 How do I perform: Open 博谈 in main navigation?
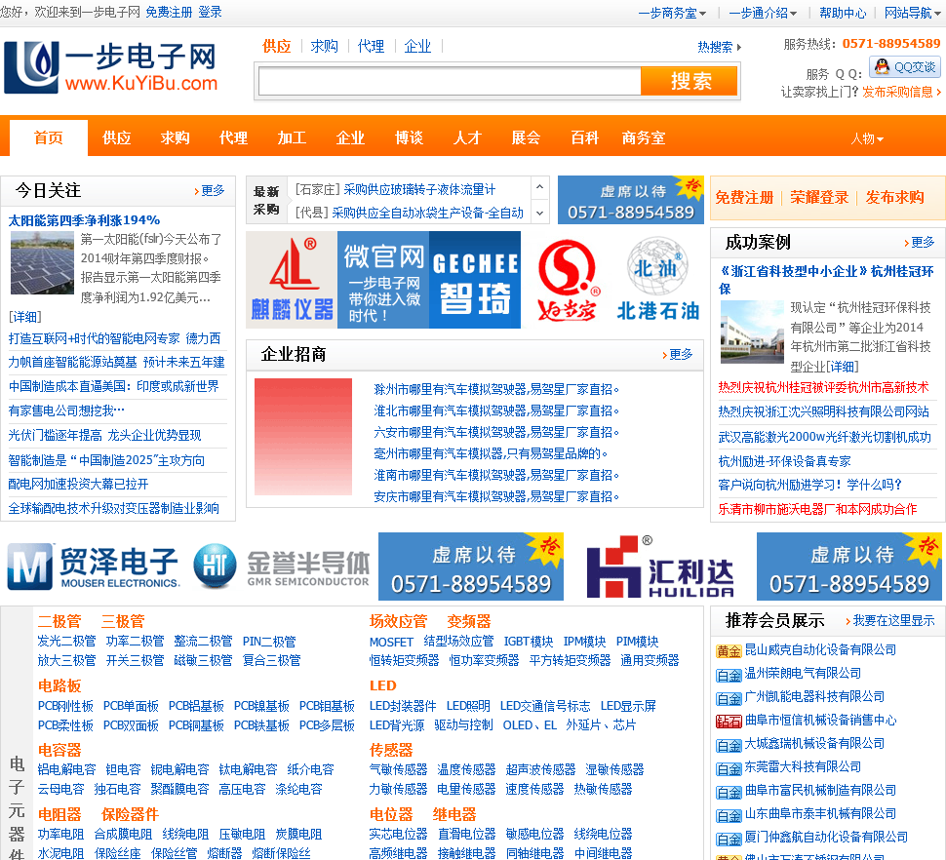click(409, 138)
